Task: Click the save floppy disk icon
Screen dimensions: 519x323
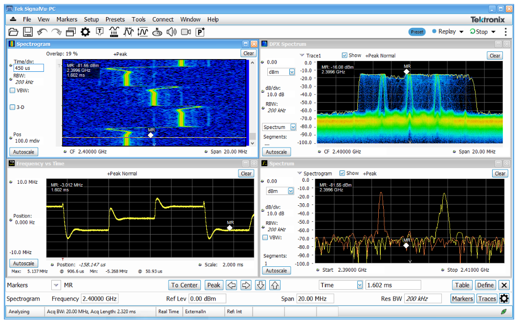Action: 28,32
